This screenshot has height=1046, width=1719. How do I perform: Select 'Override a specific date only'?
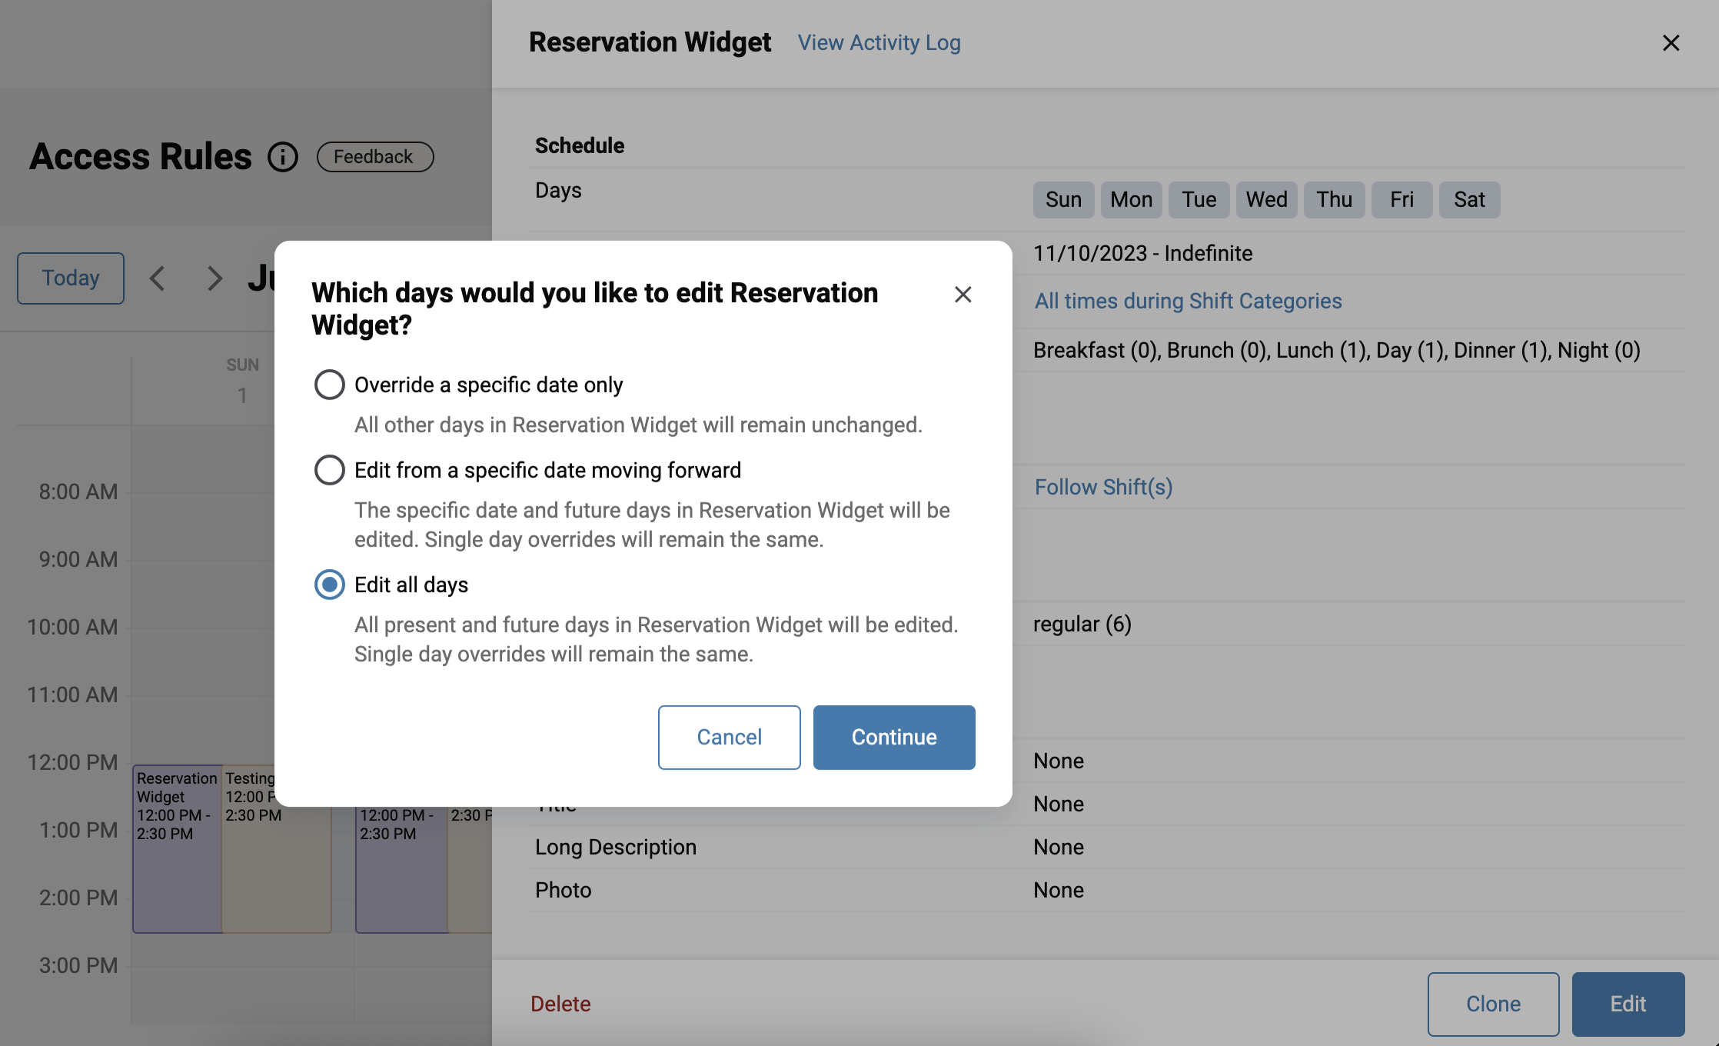pos(329,385)
